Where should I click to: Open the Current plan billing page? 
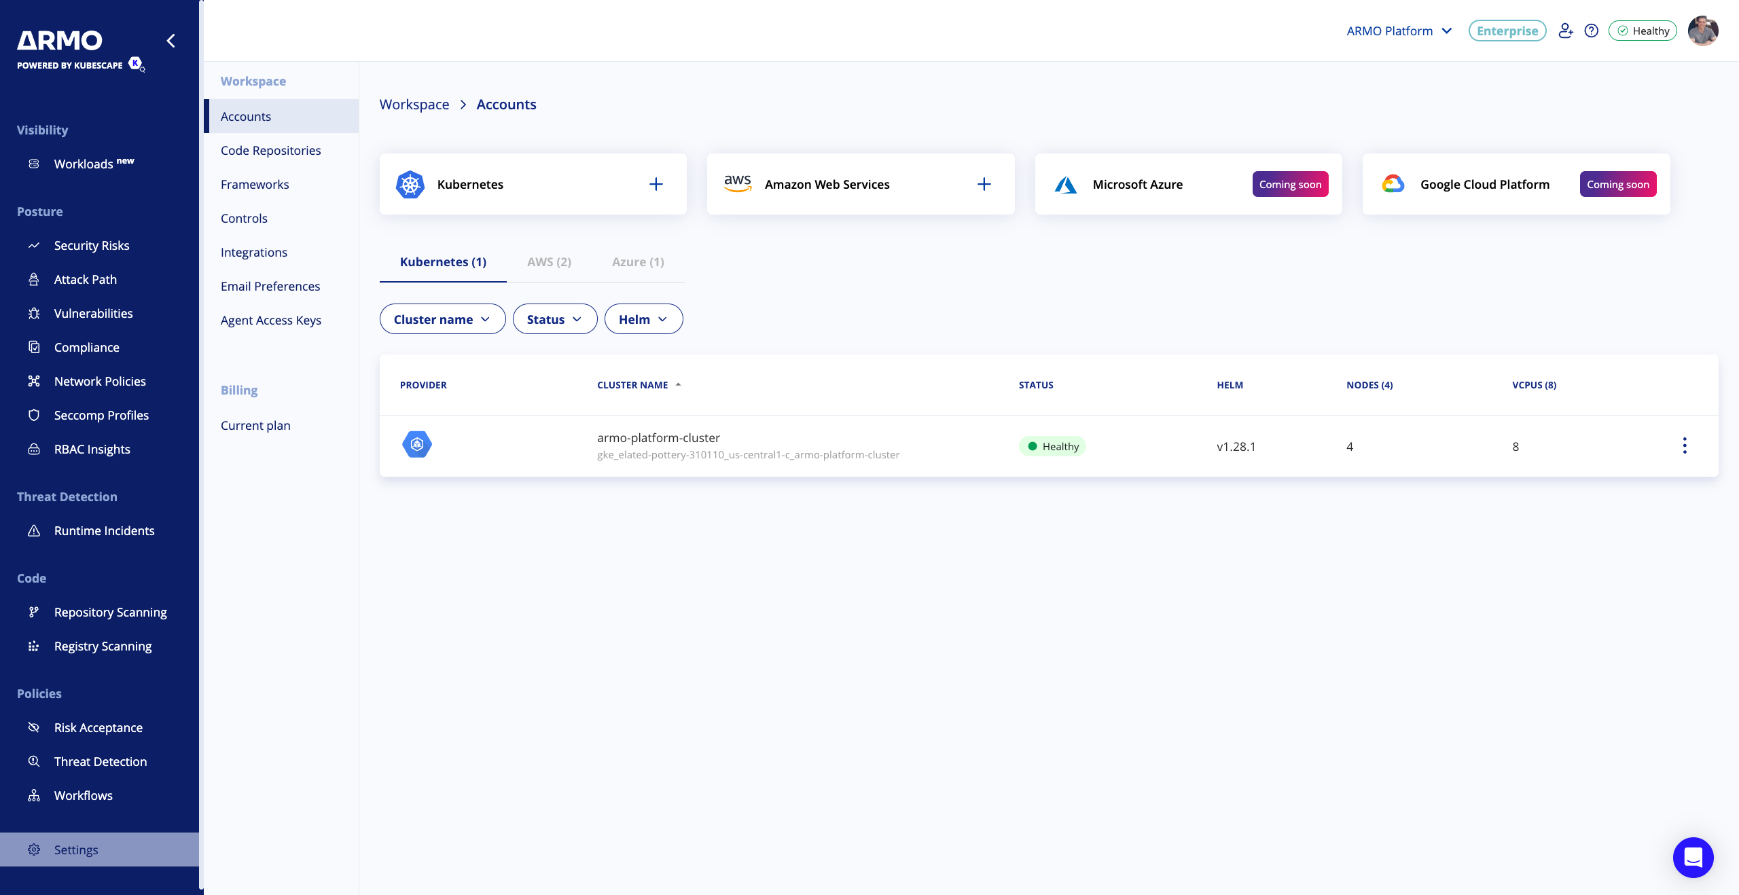pos(281,425)
